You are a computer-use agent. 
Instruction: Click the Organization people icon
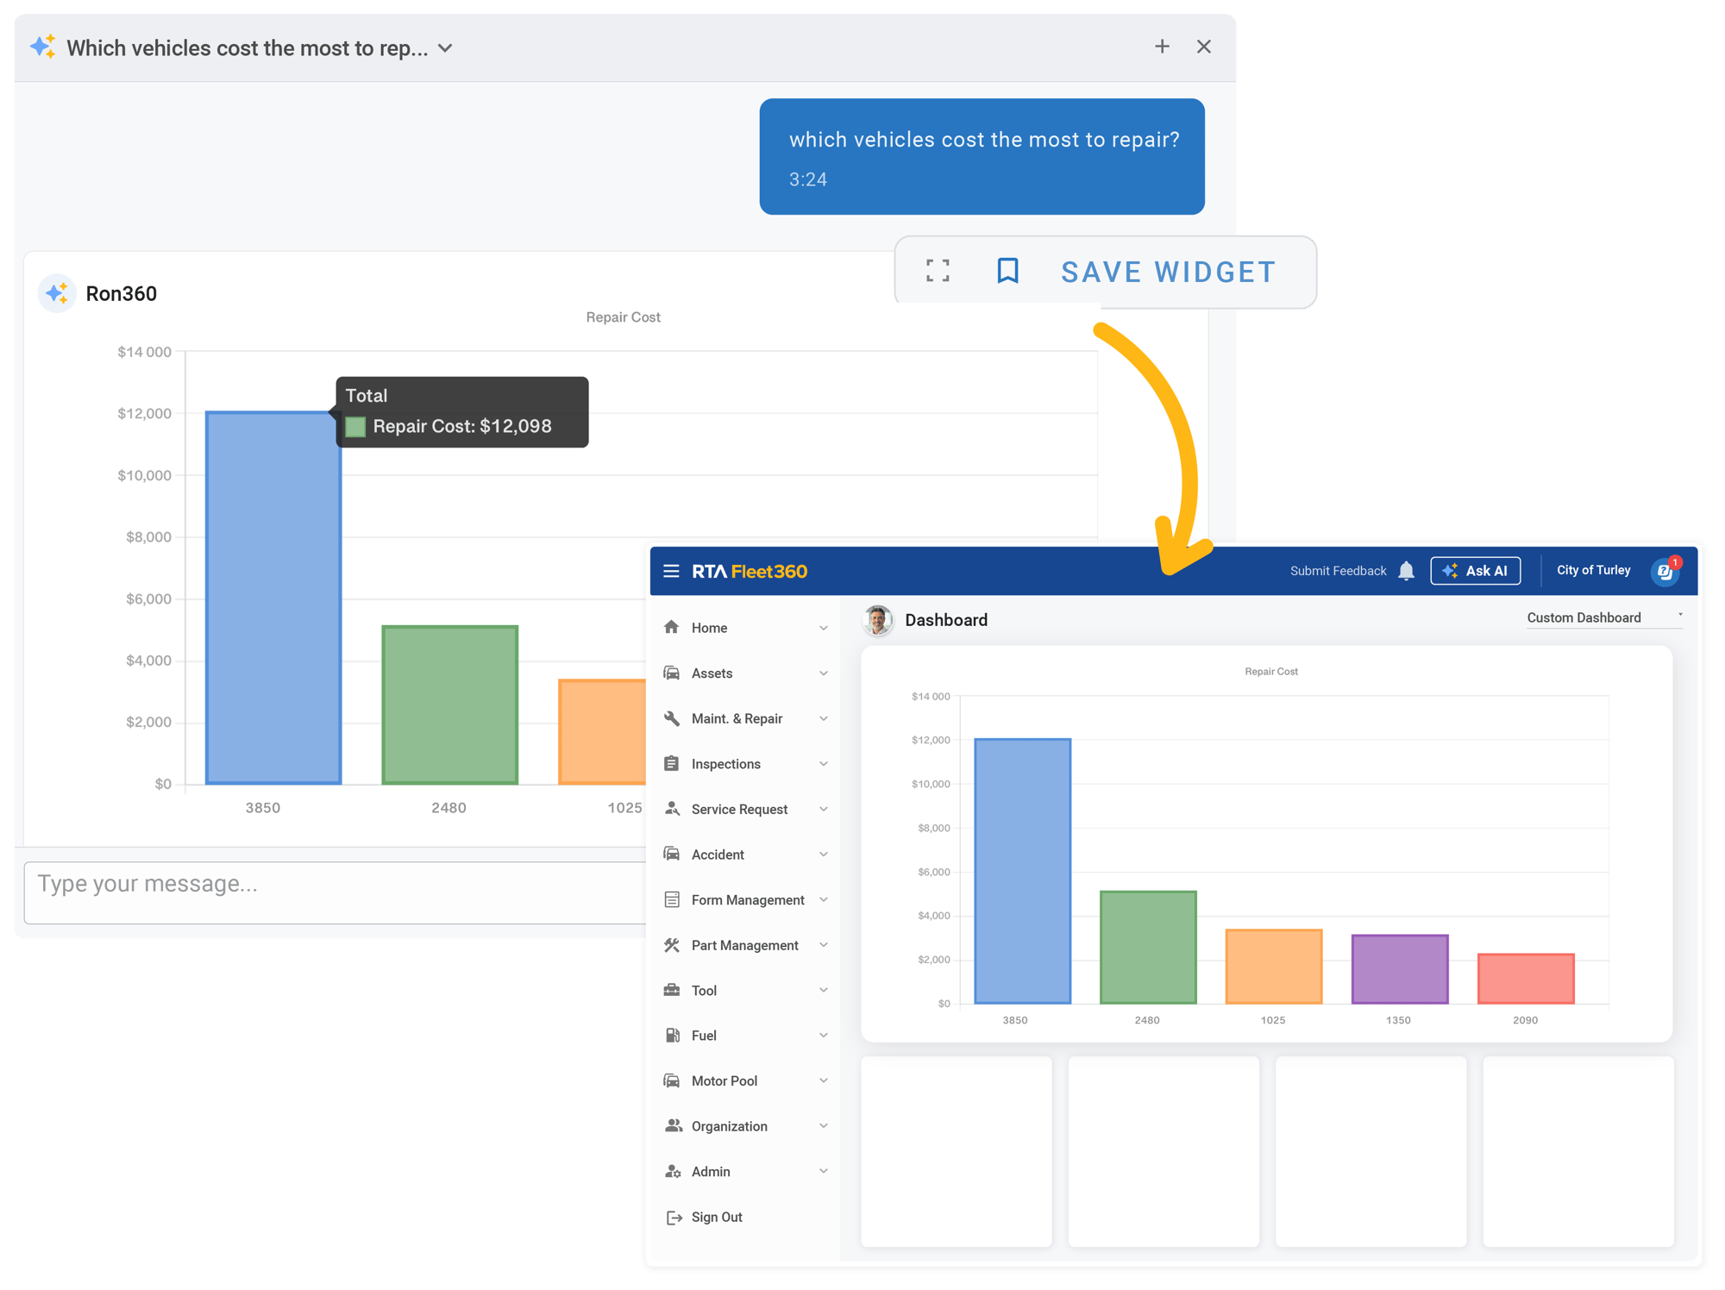coord(673,1126)
